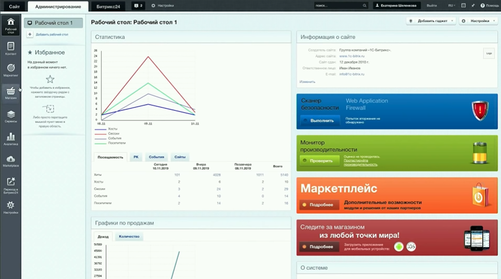Click Настройки in the top toolbar
501x279 pixels.
(x=163, y=6)
